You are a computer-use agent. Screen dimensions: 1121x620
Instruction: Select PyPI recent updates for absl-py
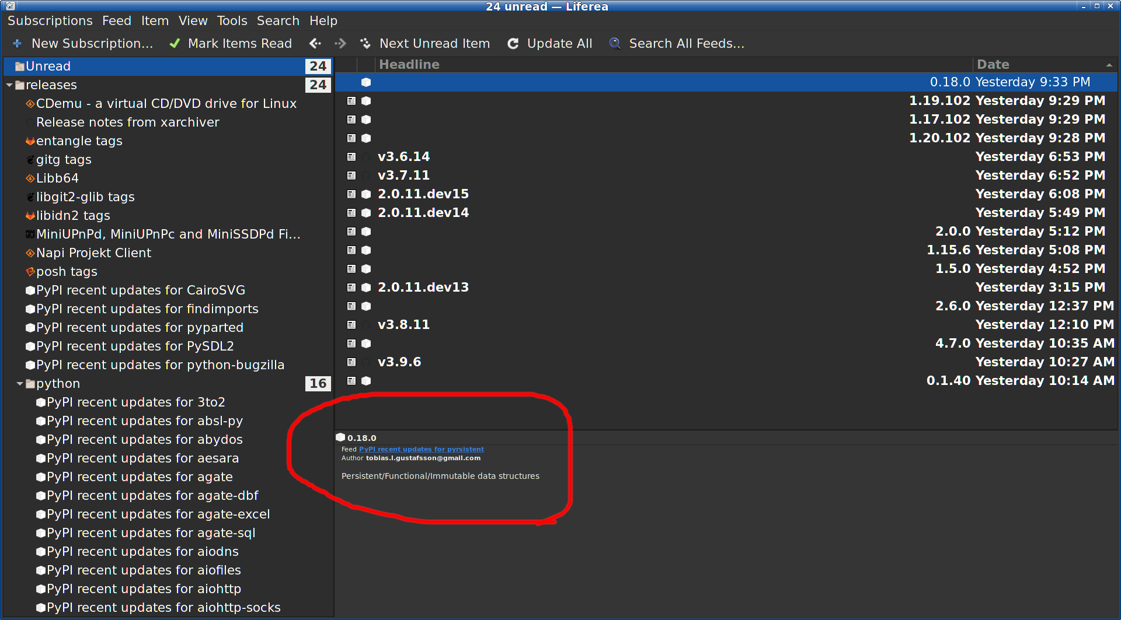(145, 421)
